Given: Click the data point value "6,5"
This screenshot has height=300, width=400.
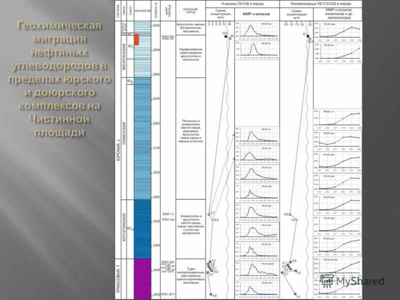Looking at the screenshot, I should coord(215,220).
